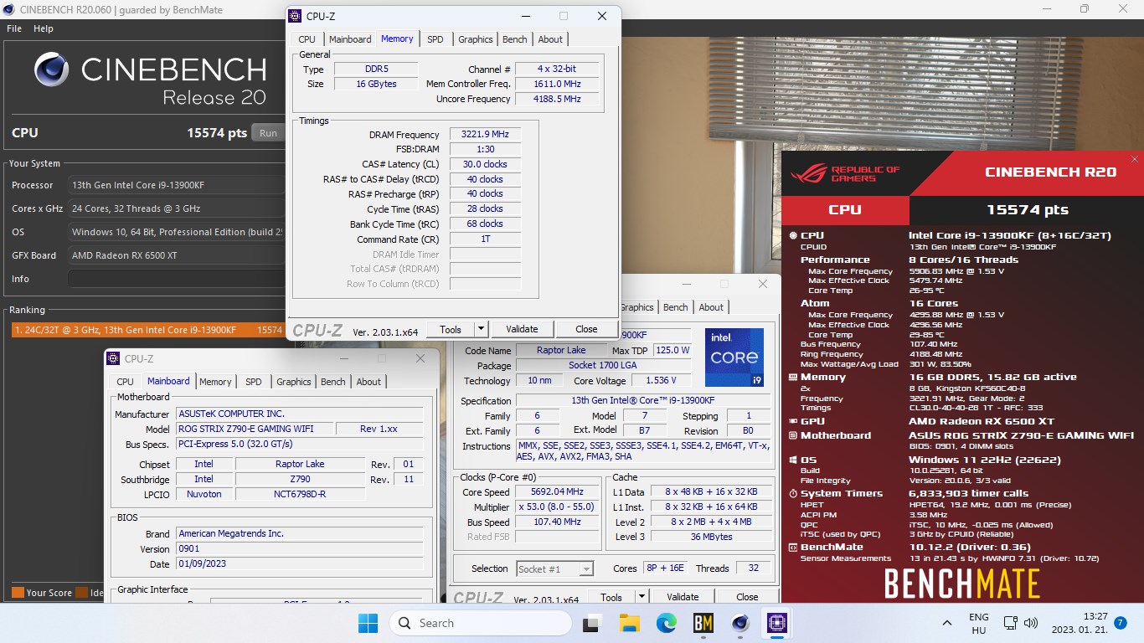1144x643 pixels.
Task: Open Task View from the taskbar
Action: click(592, 623)
